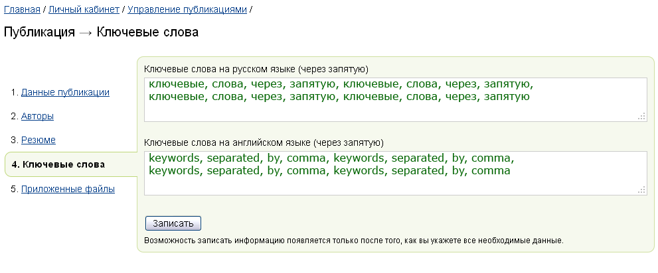658x273 pixels.
Task: Click inside the Russian keywords textarea
Action: click(395, 99)
